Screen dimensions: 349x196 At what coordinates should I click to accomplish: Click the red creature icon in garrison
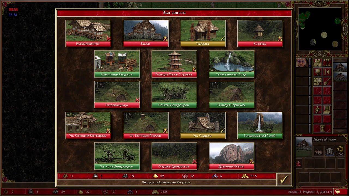(299, 163)
